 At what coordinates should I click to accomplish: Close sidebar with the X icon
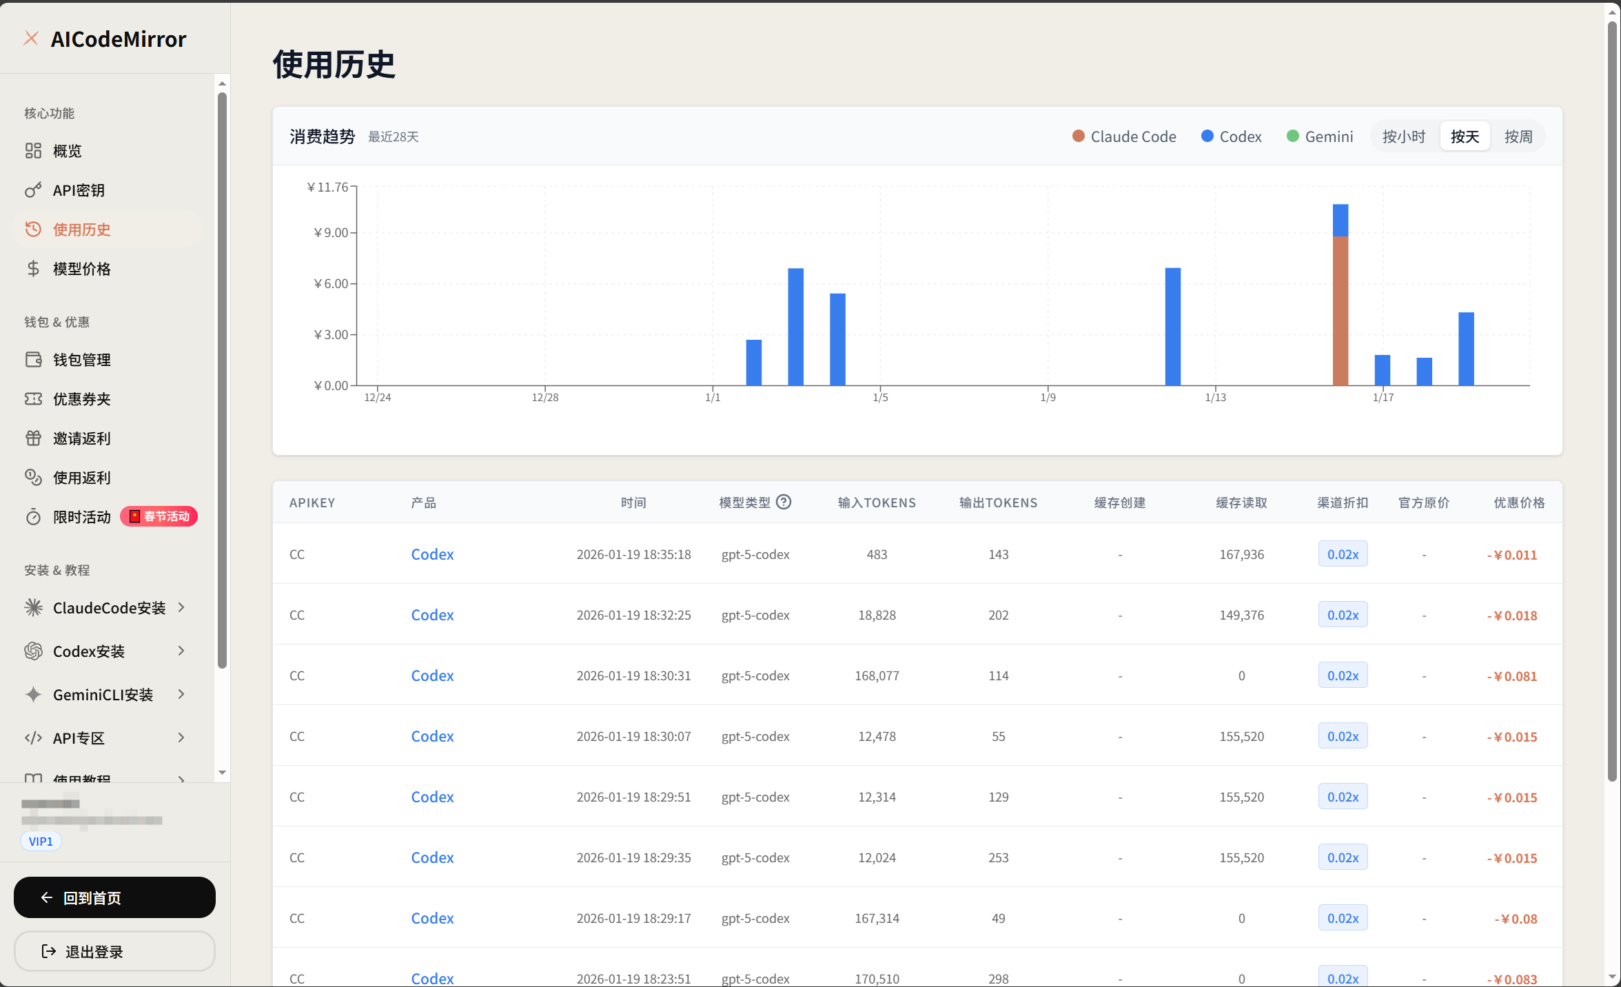tap(31, 39)
